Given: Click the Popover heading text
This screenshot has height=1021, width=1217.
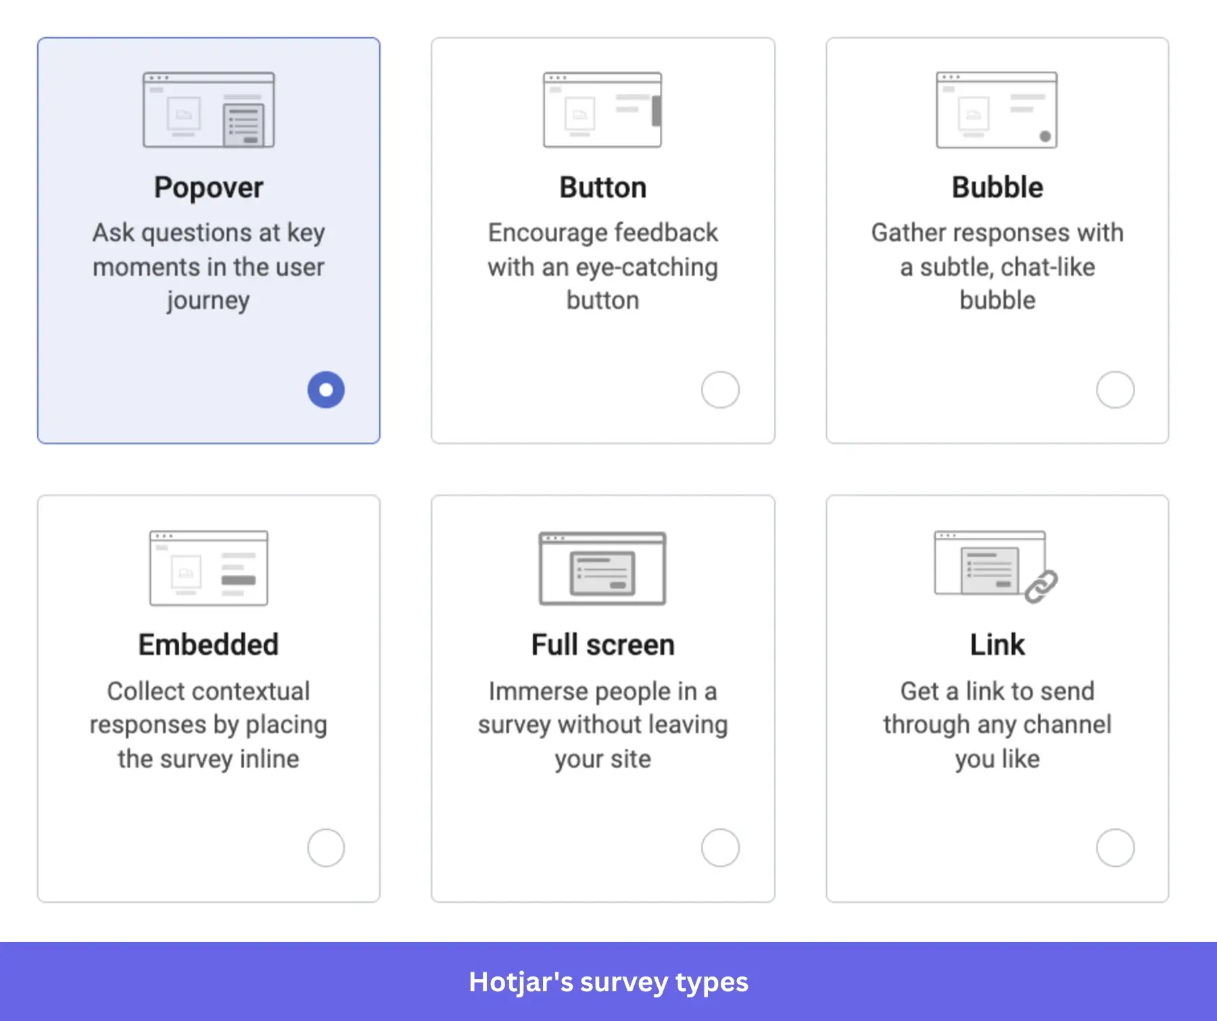Looking at the screenshot, I should [208, 187].
